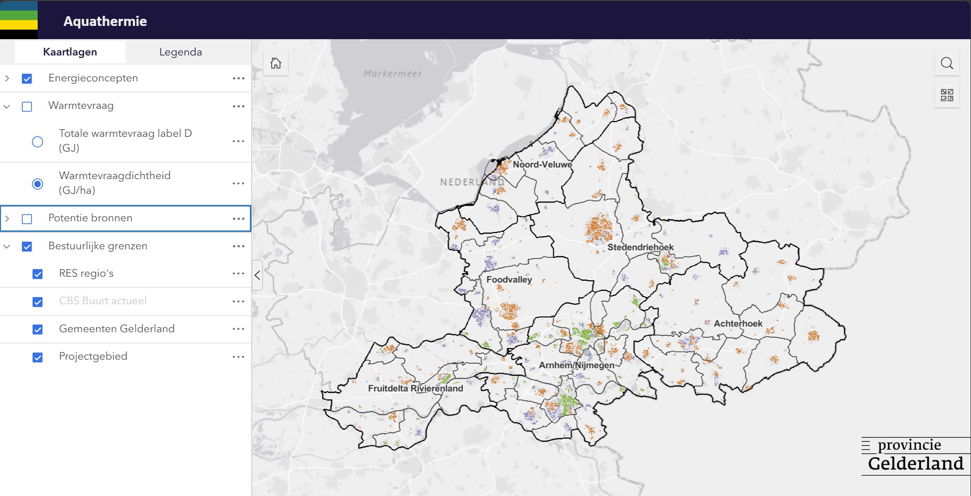
Task: Click the Foodvalley region label on map
Action: click(509, 279)
